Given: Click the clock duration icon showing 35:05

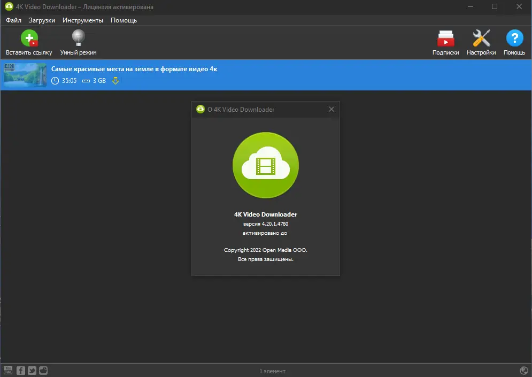Looking at the screenshot, I should [54, 81].
